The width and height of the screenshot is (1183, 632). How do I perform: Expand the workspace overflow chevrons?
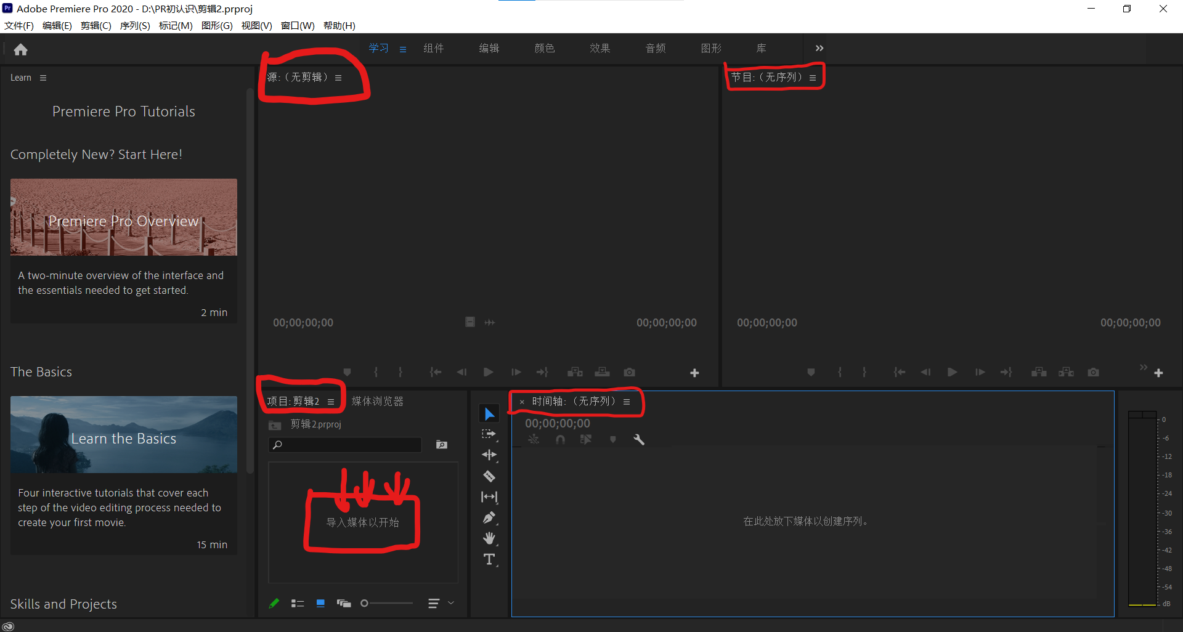pyautogui.click(x=819, y=48)
